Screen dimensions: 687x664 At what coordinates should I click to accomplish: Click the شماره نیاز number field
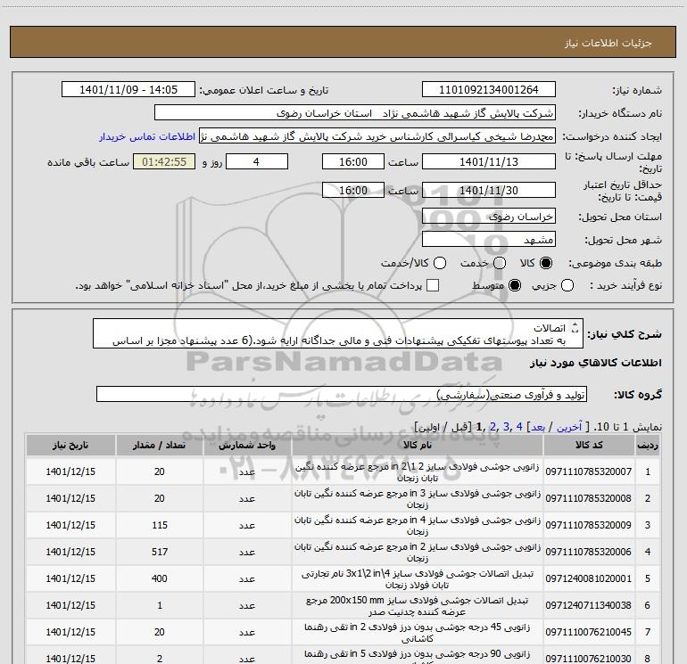tap(488, 90)
